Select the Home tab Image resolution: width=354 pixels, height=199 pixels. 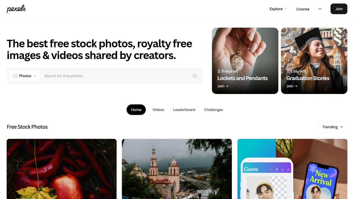(x=136, y=110)
